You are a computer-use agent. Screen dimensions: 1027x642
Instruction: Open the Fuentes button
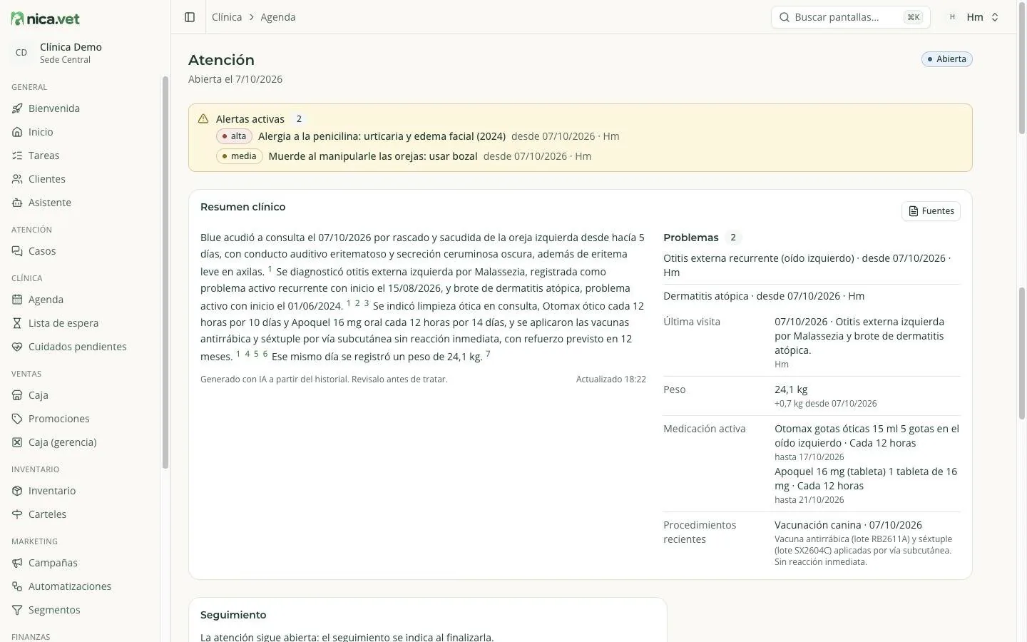tap(931, 211)
